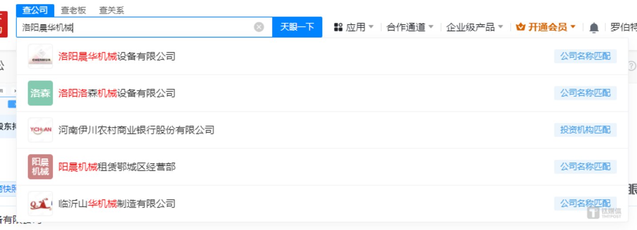Choose 阳晨机械租赁鄂城区经营部 suggestion
The image size is (637, 230).
pyautogui.click(x=117, y=167)
